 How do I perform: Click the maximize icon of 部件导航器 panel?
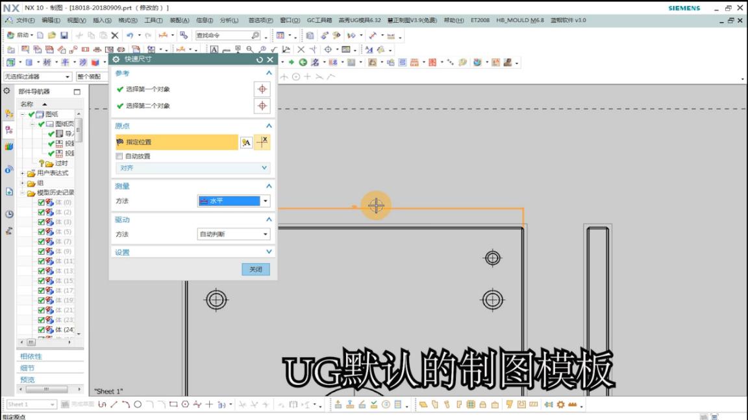coord(77,91)
